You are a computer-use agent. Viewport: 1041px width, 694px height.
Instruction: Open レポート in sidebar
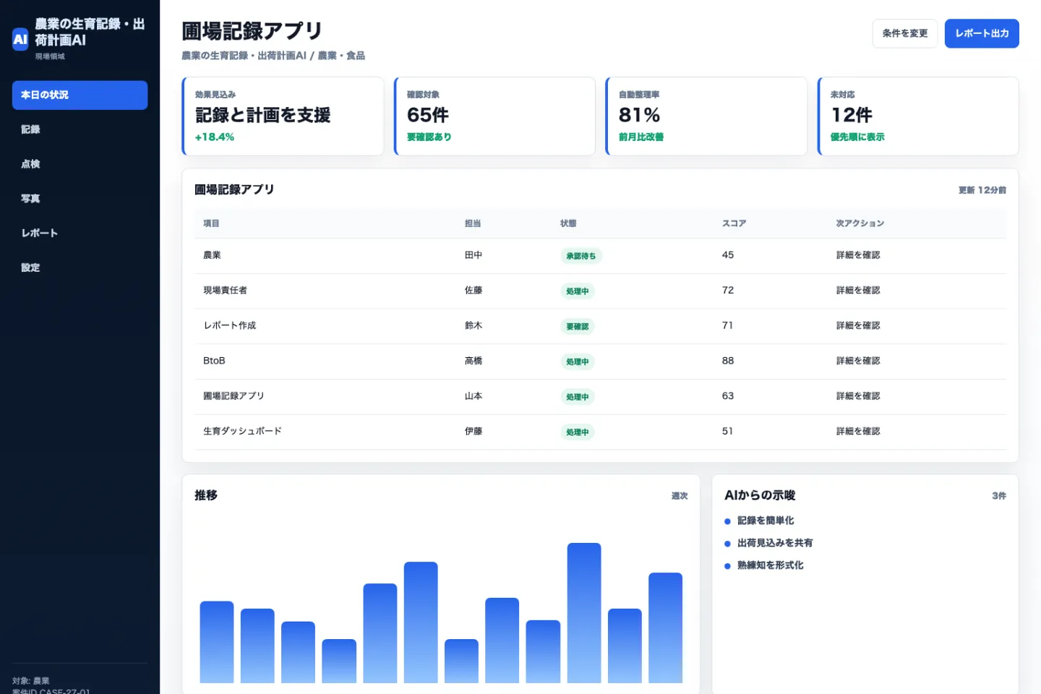(80, 233)
